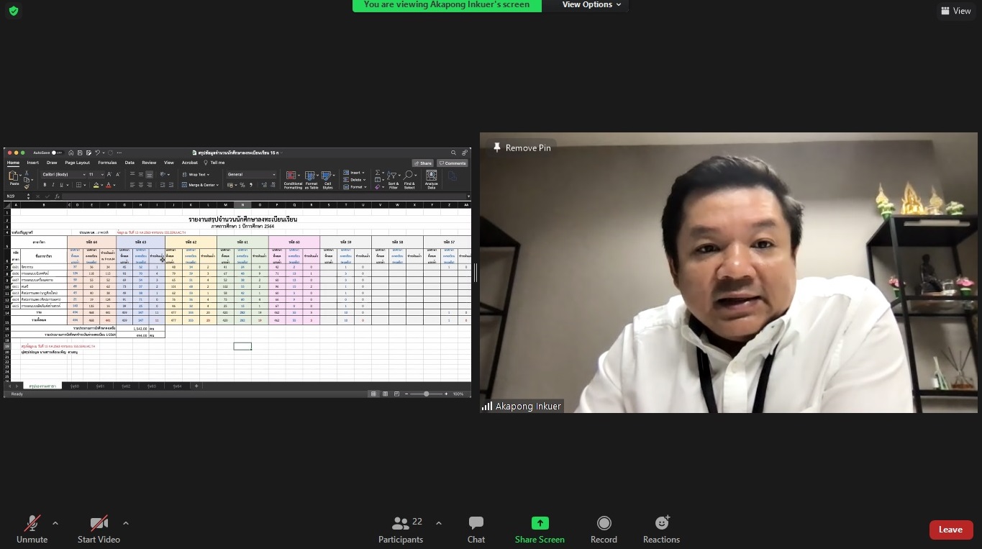Toggle the AutoSave switch in Excel

[56, 153]
